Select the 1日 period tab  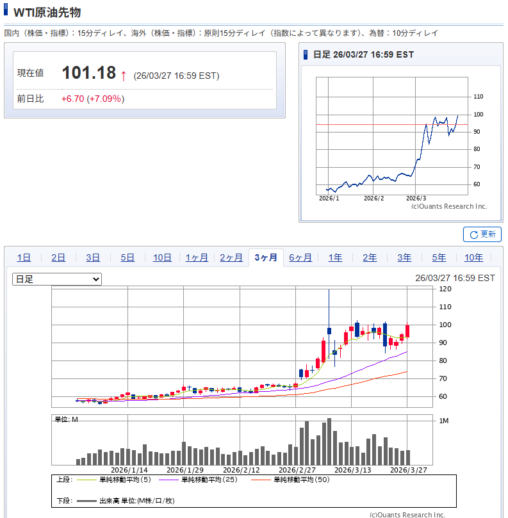pyautogui.click(x=24, y=257)
